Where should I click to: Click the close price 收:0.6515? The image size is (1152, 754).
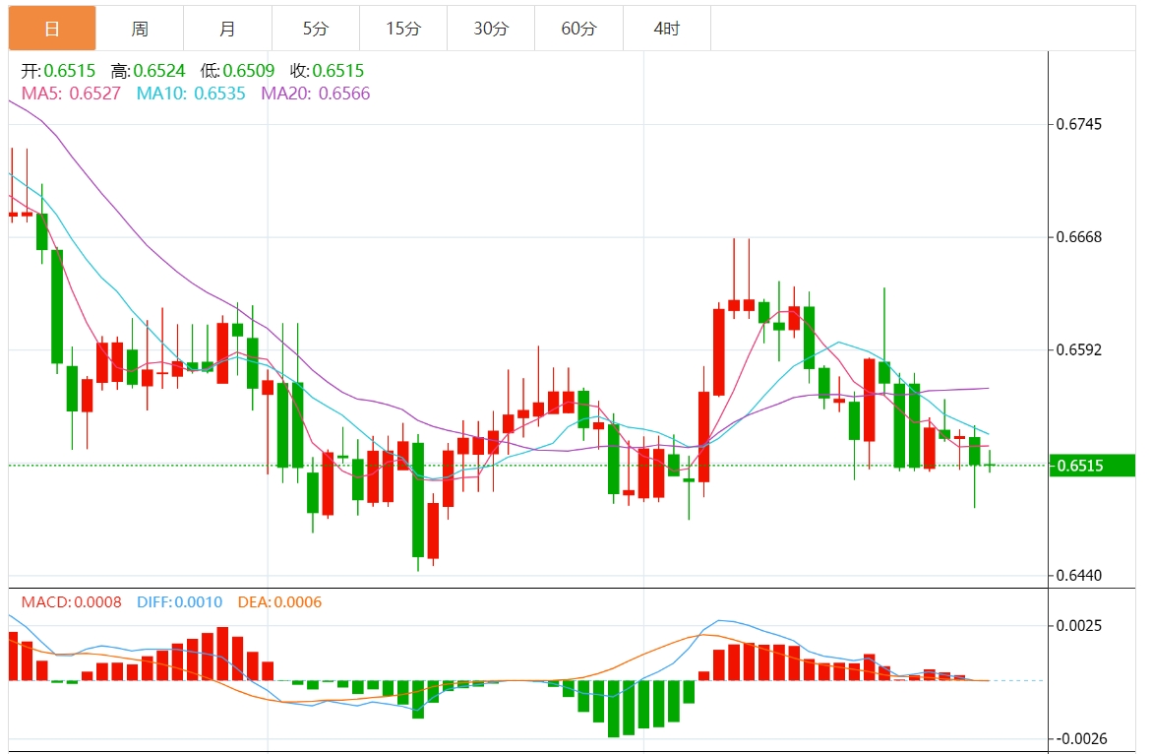coord(327,71)
